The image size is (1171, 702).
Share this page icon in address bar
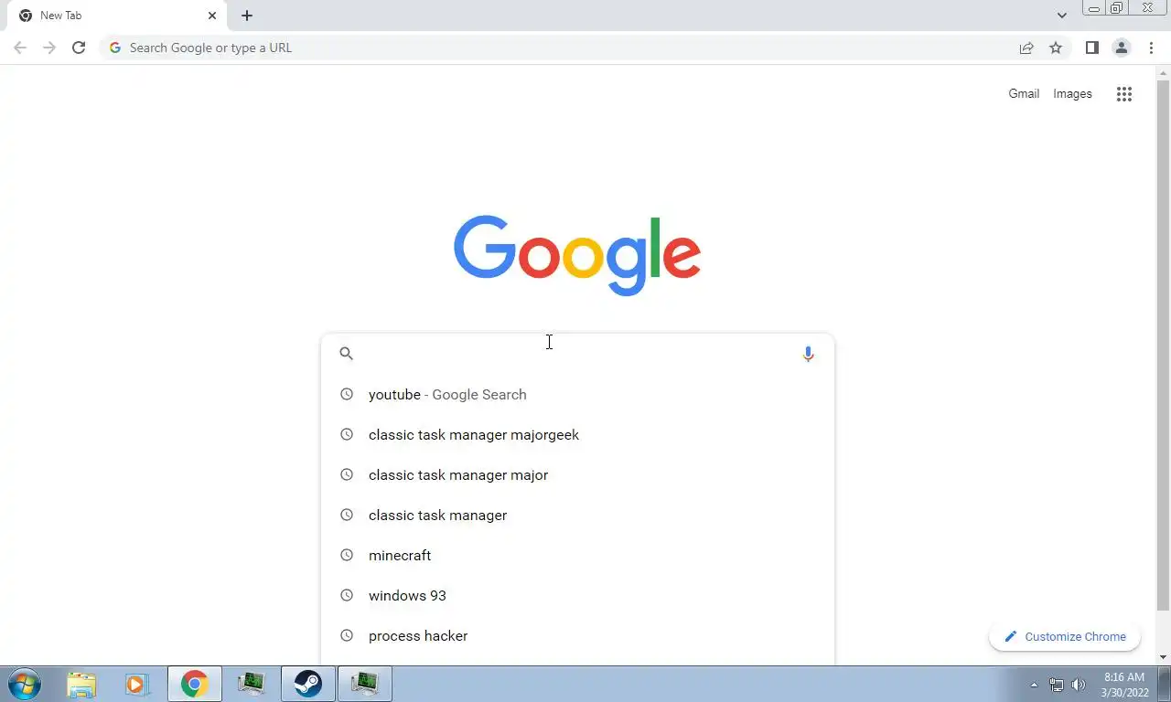point(1026,48)
